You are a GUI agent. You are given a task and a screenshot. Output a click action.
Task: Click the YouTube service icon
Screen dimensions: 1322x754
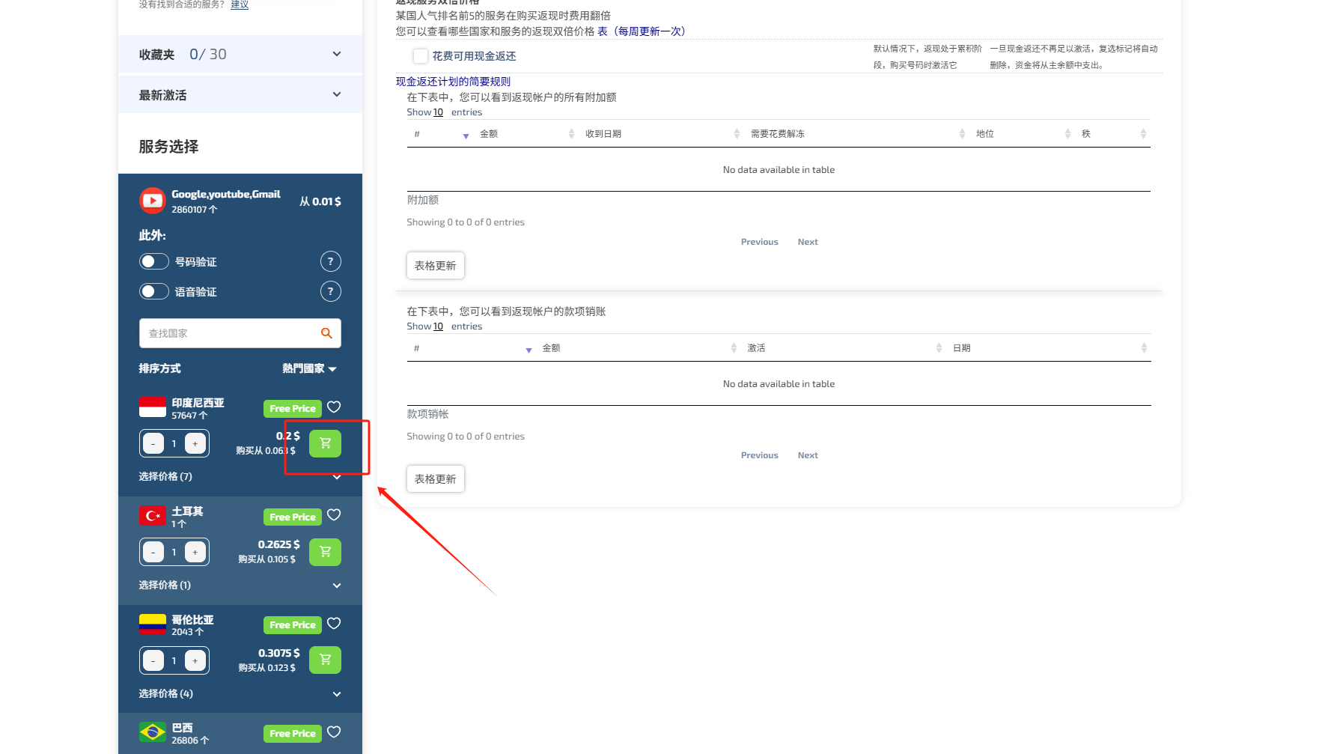(x=153, y=201)
